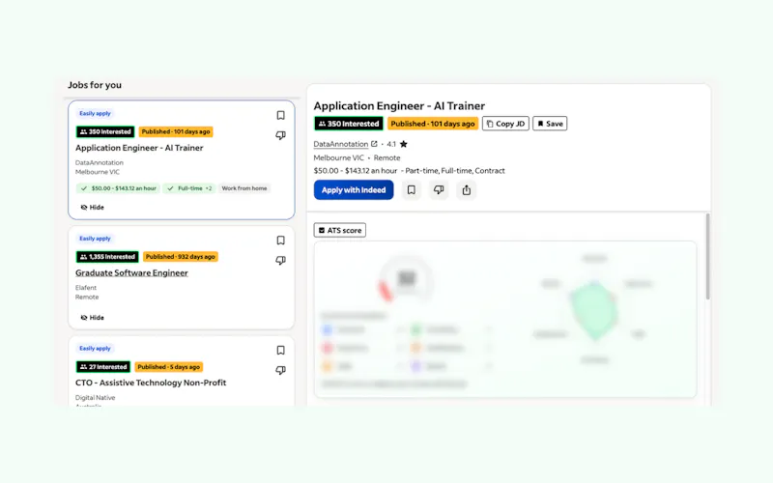Click Easily apply tag on AI Trainer card
This screenshot has width=773, height=483.
(95, 113)
